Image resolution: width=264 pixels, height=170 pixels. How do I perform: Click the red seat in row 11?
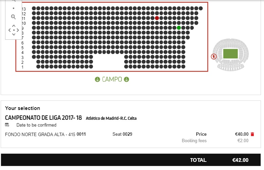(157, 18)
